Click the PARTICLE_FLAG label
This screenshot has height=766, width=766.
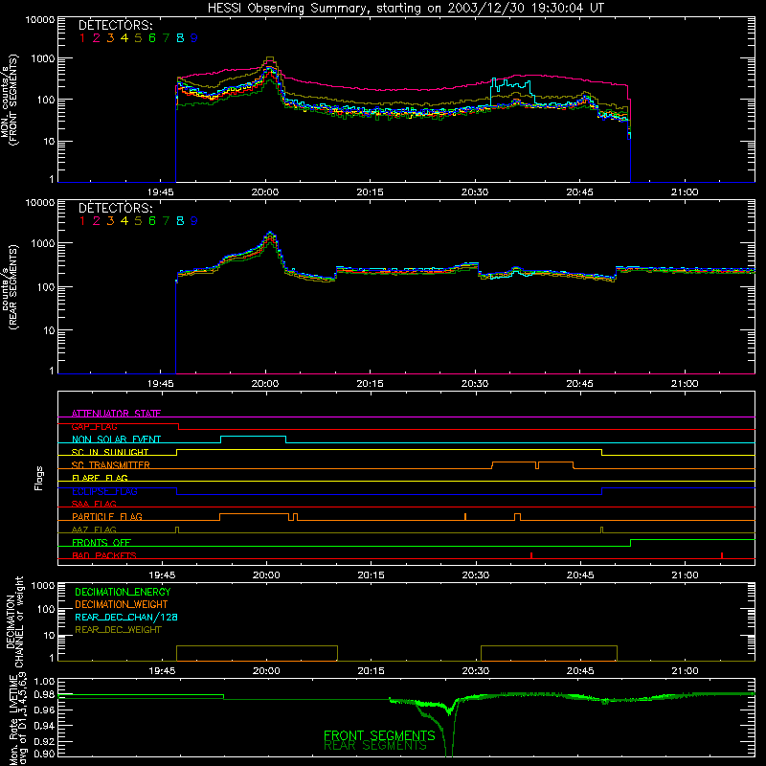click(107, 517)
